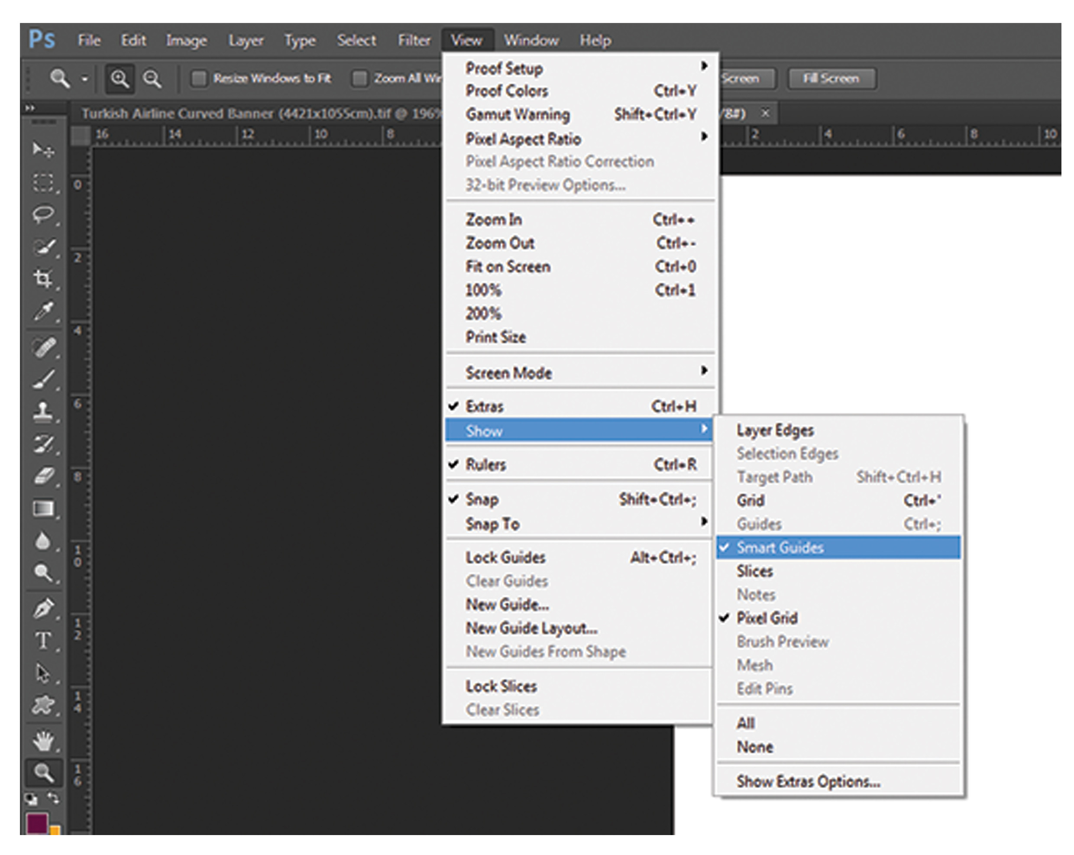Uncheck Pixel Grid in Show submenu
1074x855 pixels.
[838, 619]
